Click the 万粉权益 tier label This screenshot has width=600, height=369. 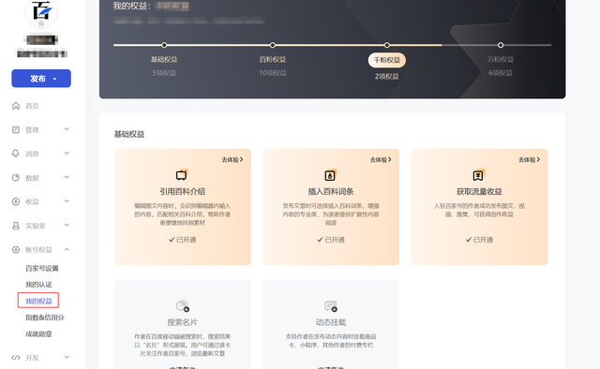[501, 59]
